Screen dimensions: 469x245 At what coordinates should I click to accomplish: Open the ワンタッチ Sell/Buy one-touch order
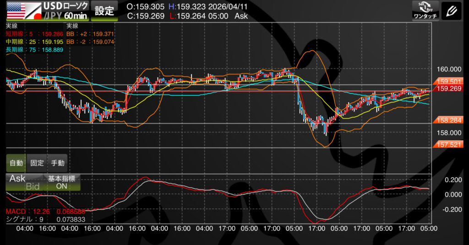tap(425, 11)
